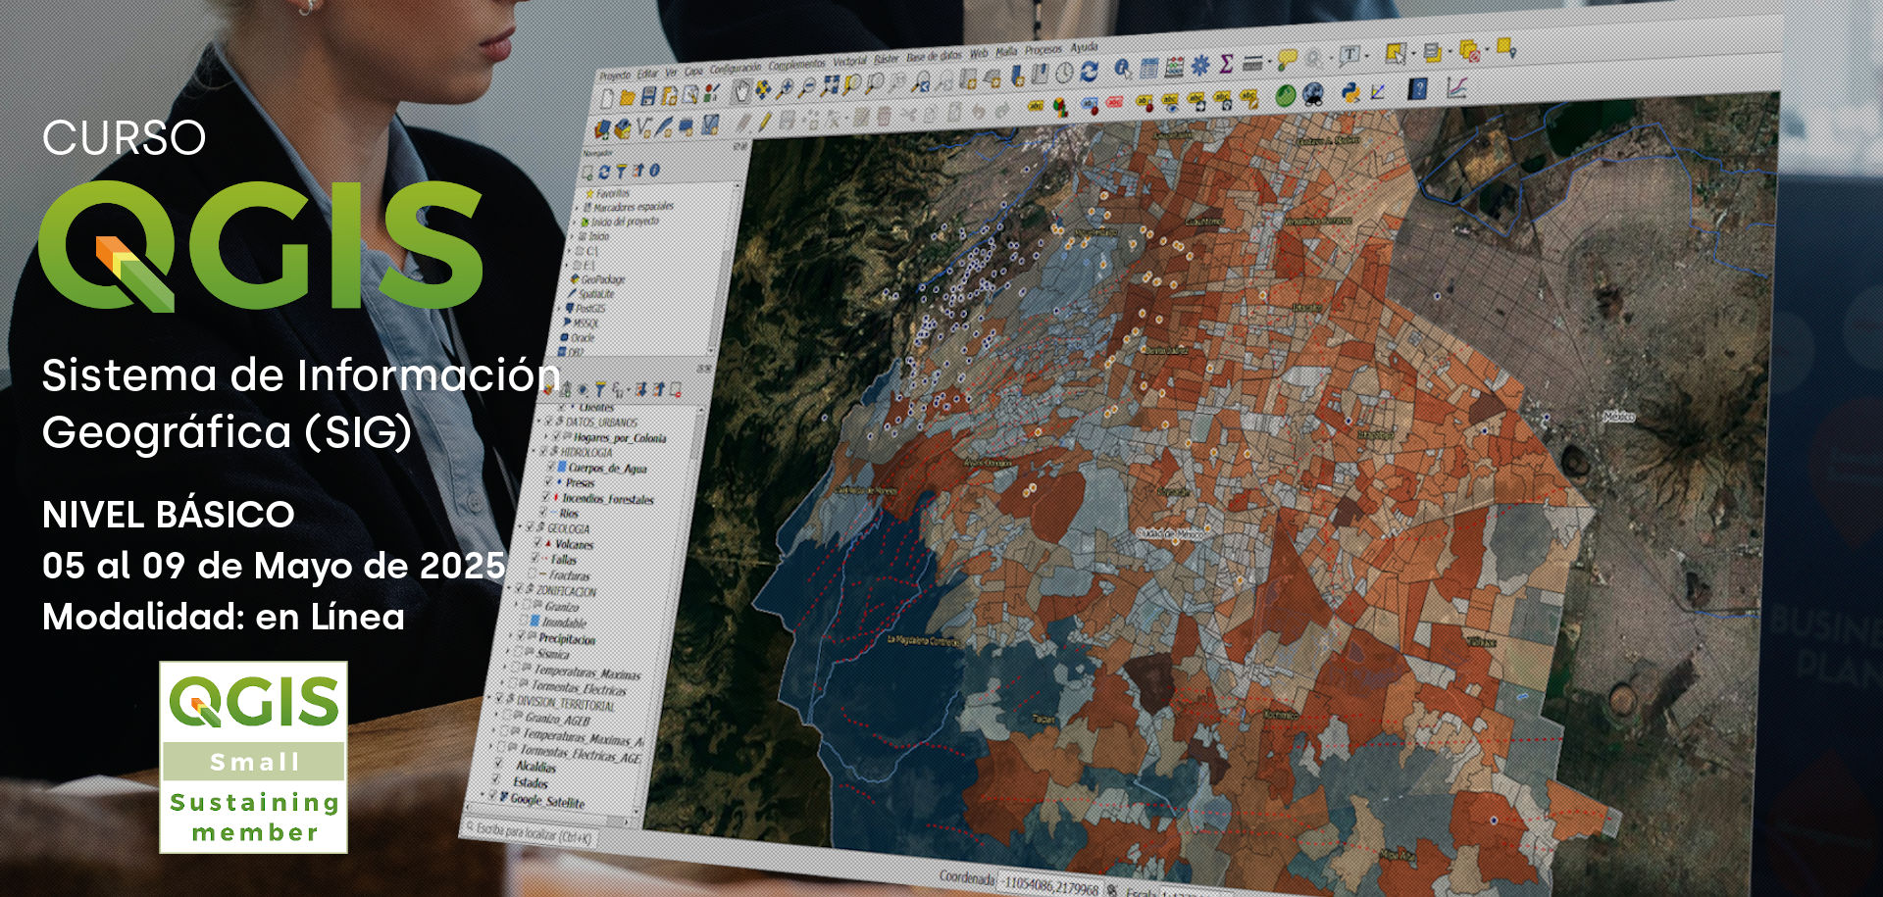Click the yellow Map Tips speech bubble icon
This screenshot has height=897, width=1883.
coord(1287,59)
